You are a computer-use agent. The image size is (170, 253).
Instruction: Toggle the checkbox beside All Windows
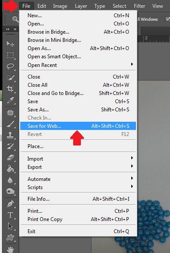167,19
